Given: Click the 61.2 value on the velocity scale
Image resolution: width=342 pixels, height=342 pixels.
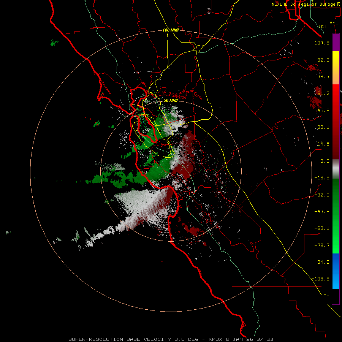Looking at the screenshot, I should point(323,93).
